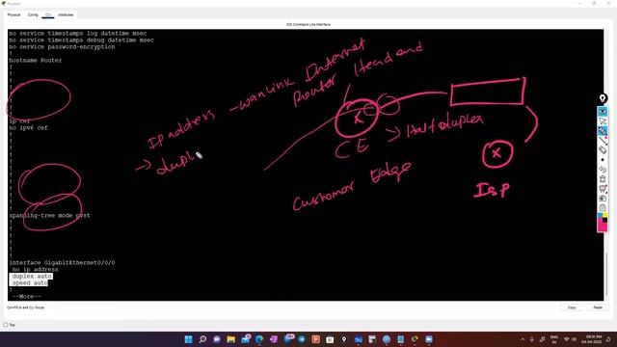
Task: Click the microphone icon in the system tray
Action: (x=531, y=339)
